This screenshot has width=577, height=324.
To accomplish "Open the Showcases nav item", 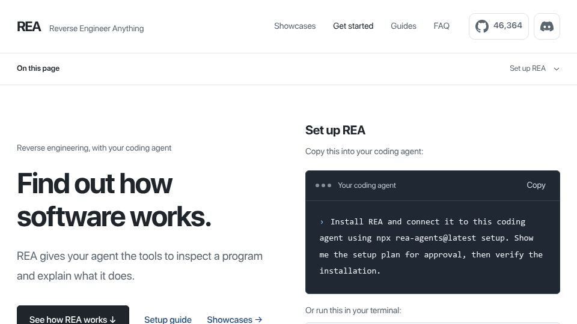I will (x=295, y=26).
